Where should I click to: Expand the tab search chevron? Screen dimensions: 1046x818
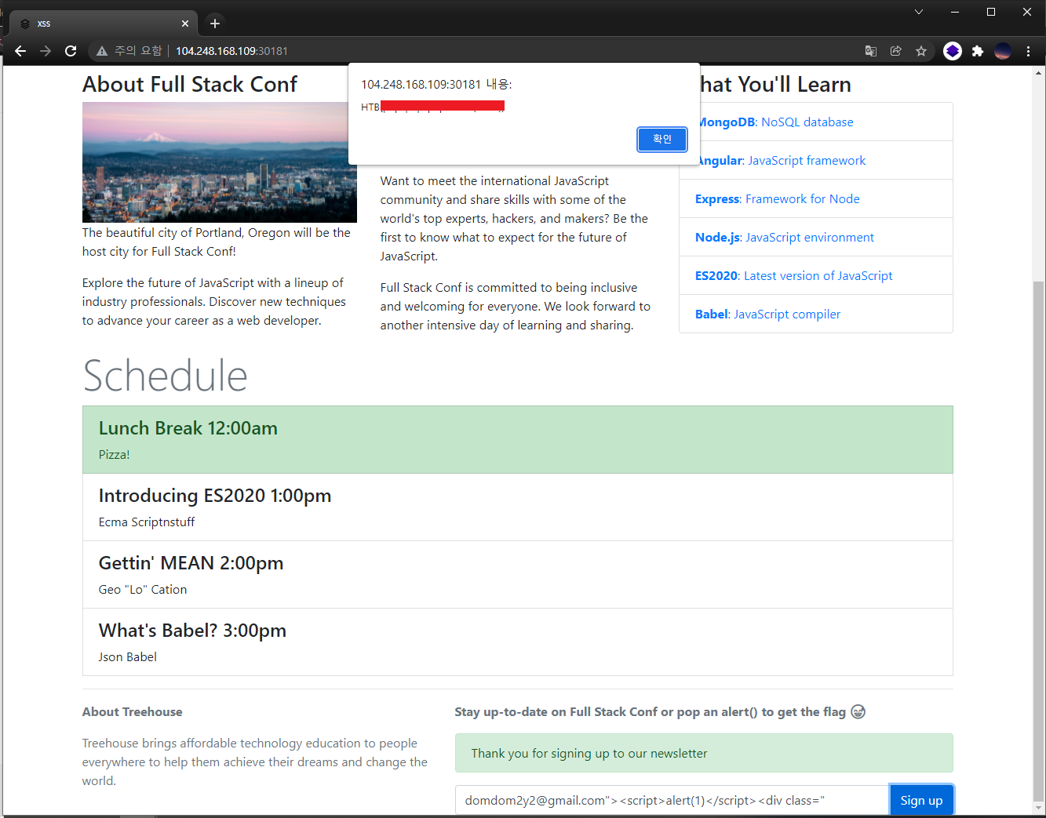(x=919, y=12)
